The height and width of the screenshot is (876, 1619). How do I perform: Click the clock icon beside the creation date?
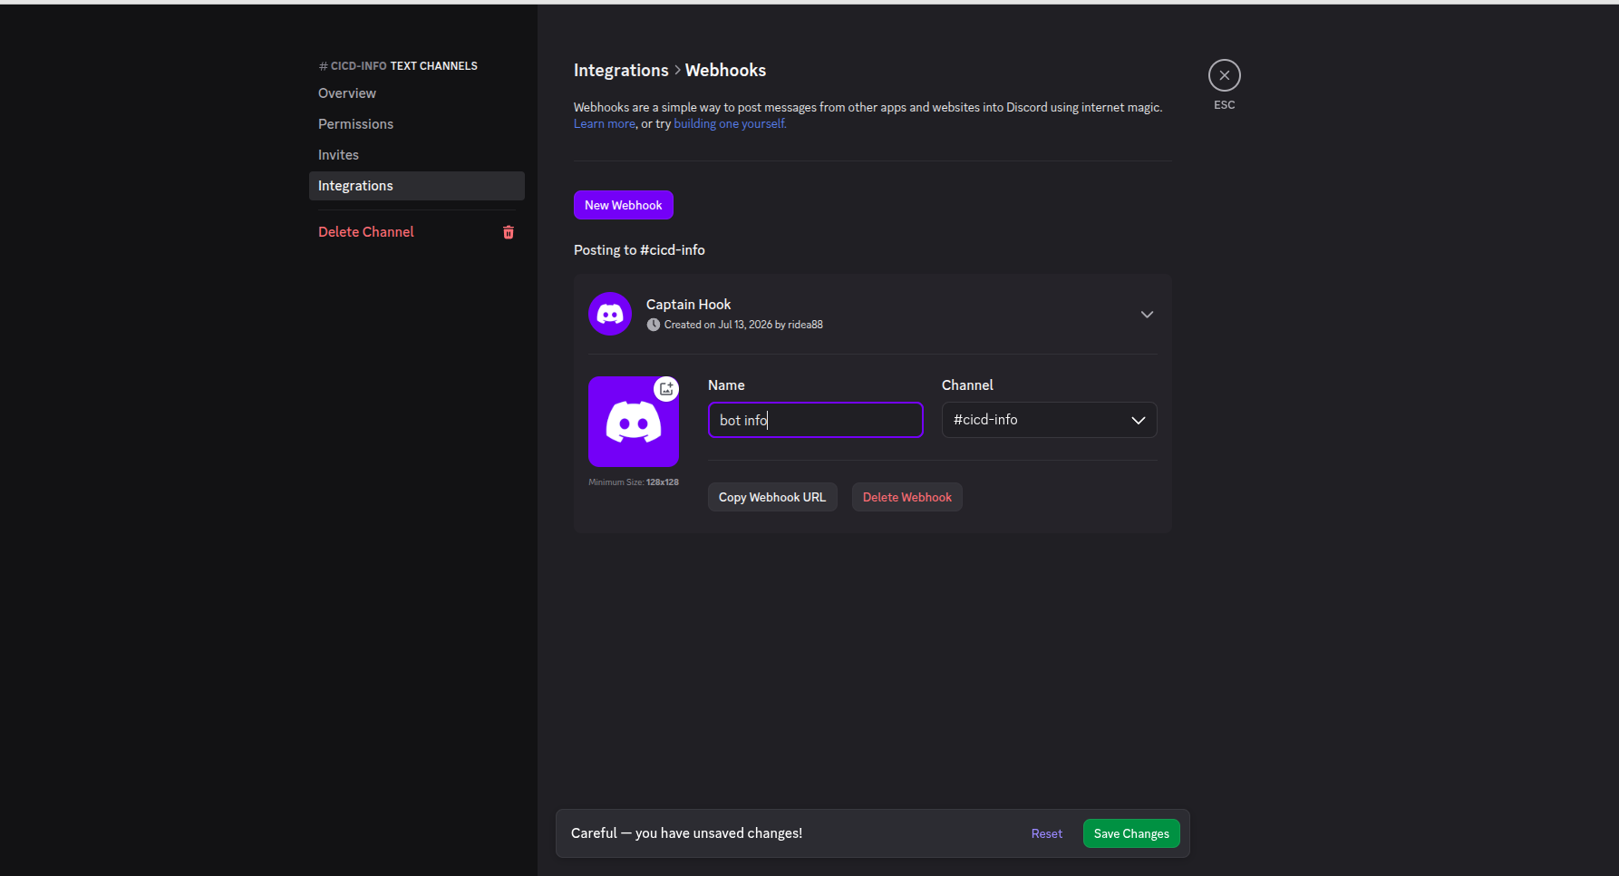pos(653,325)
